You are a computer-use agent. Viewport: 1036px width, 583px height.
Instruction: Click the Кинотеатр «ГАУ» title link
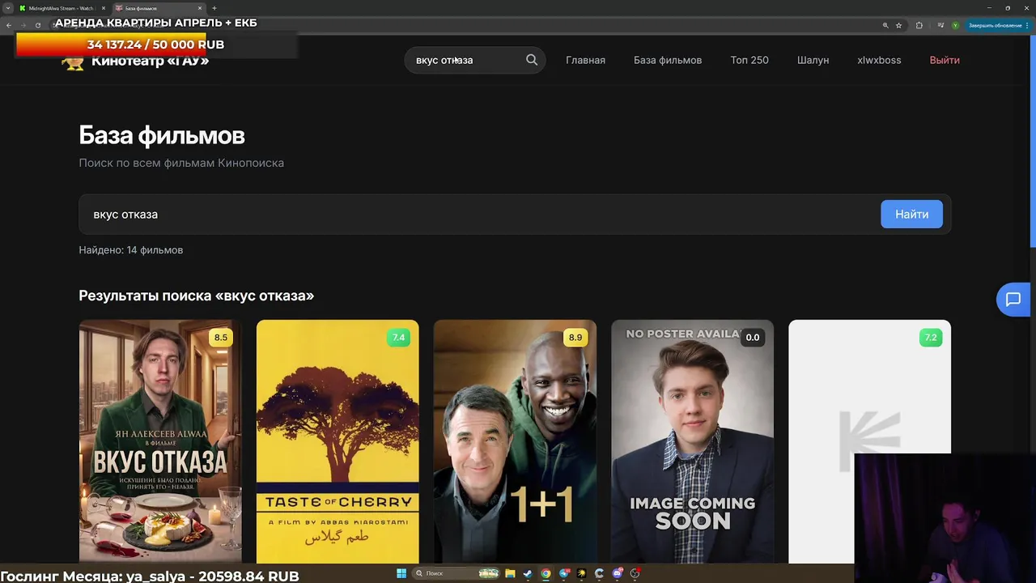150,62
